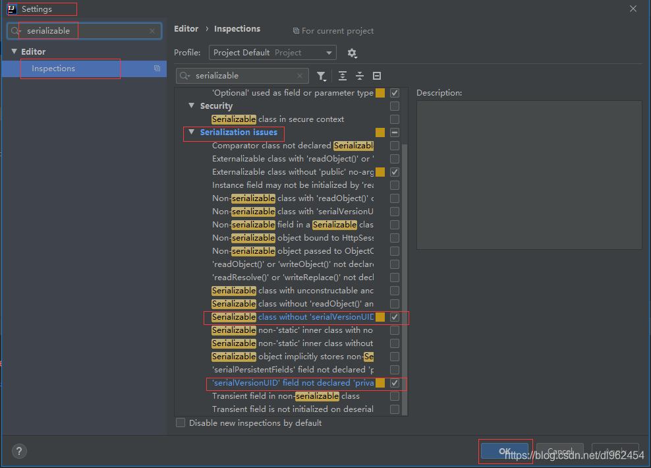
Task: Select 'Serializable class with unconstructable' row
Action: [293, 291]
